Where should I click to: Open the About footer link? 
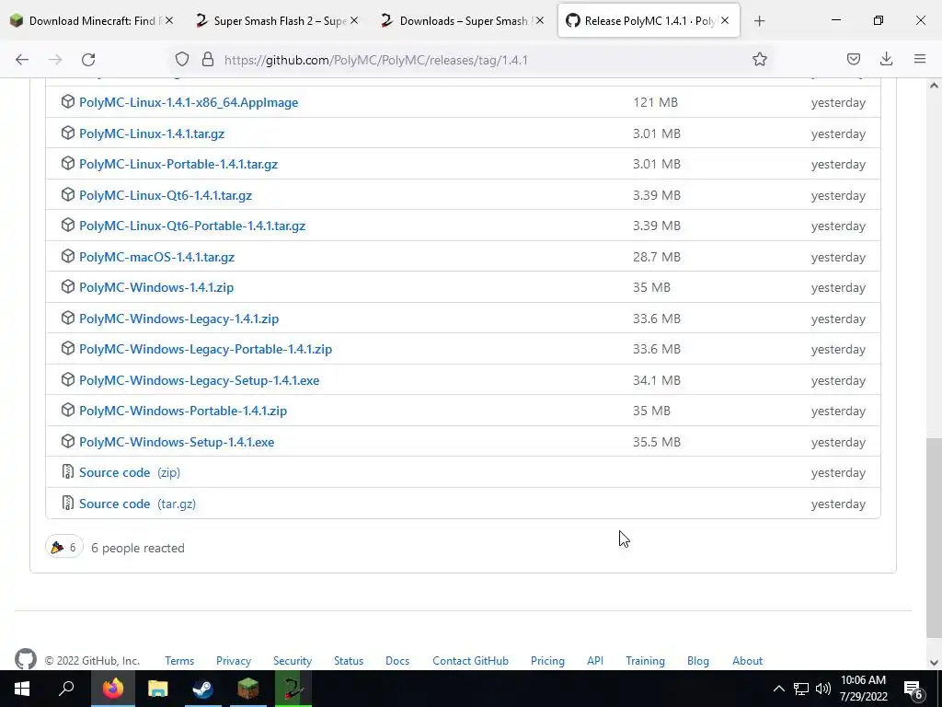point(747,661)
